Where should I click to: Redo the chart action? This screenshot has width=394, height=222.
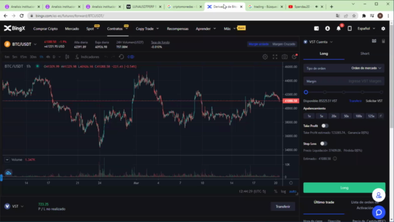pyautogui.click(x=113, y=57)
